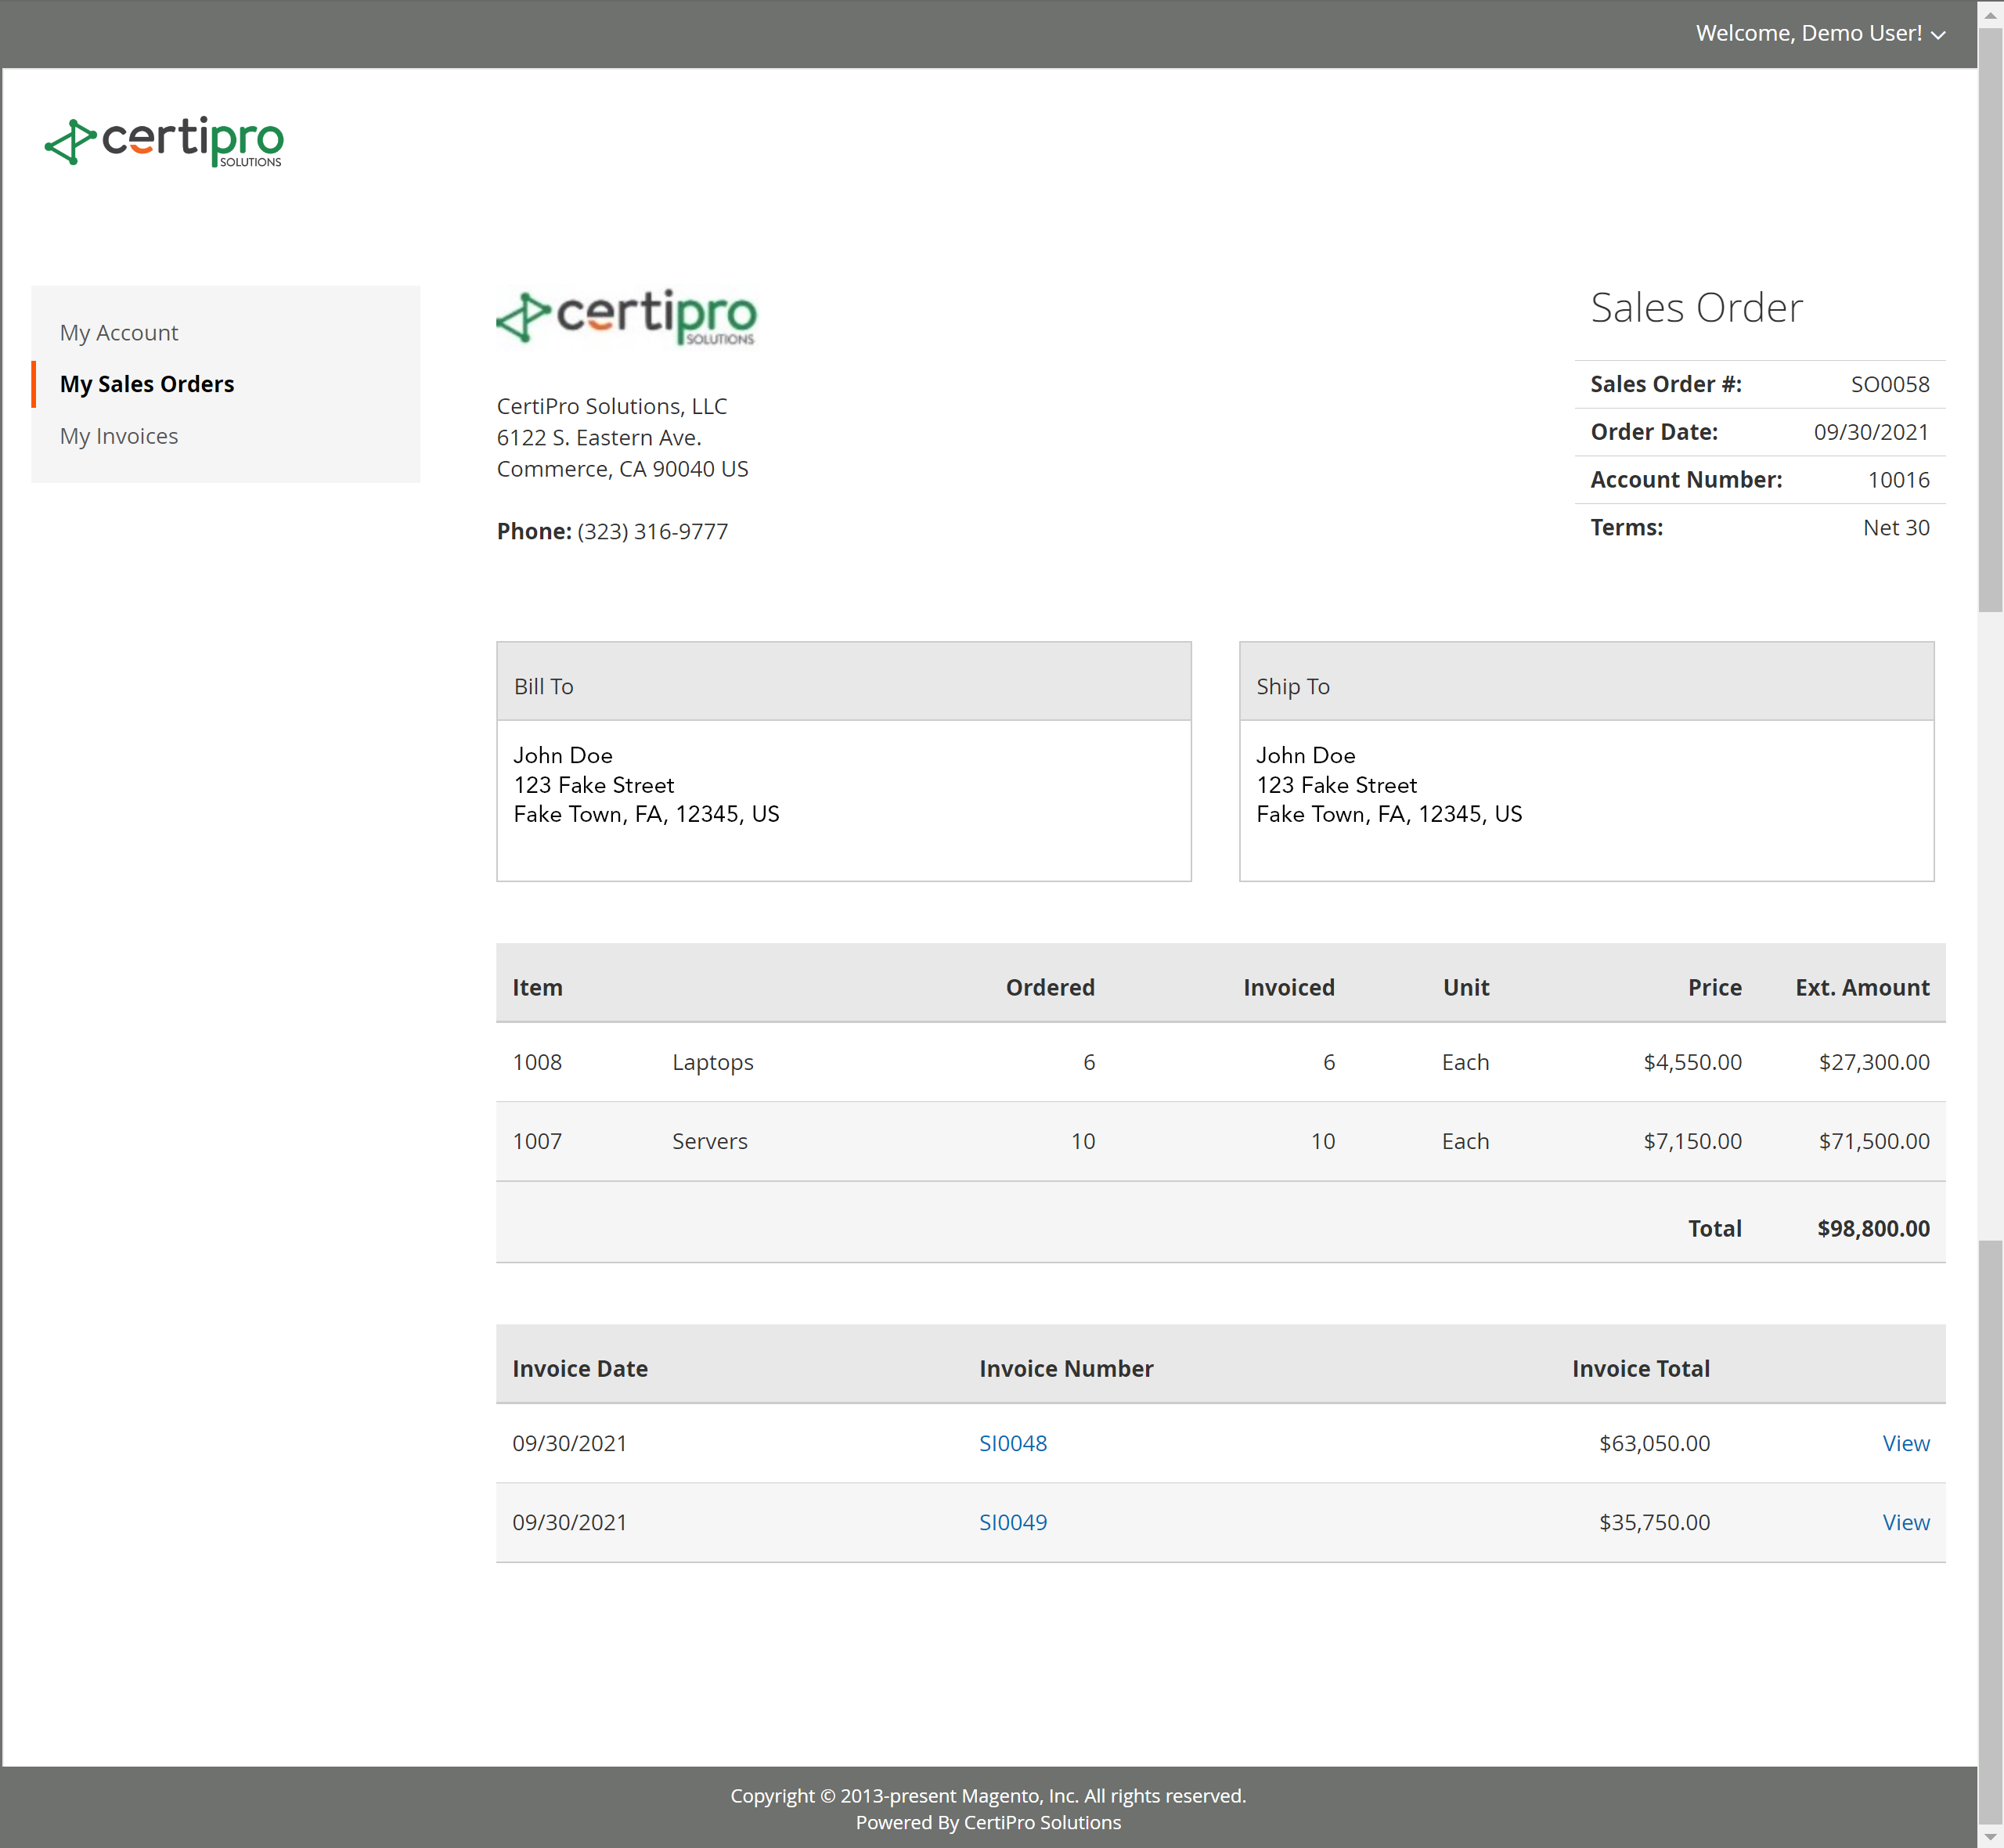2004x1848 pixels.
Task: Click the Invoice Number column header
Action: [1065, 1368]
